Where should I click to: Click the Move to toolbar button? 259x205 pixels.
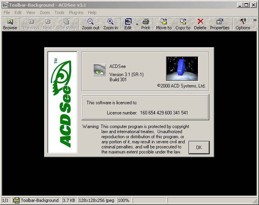(x=164, y=24)
